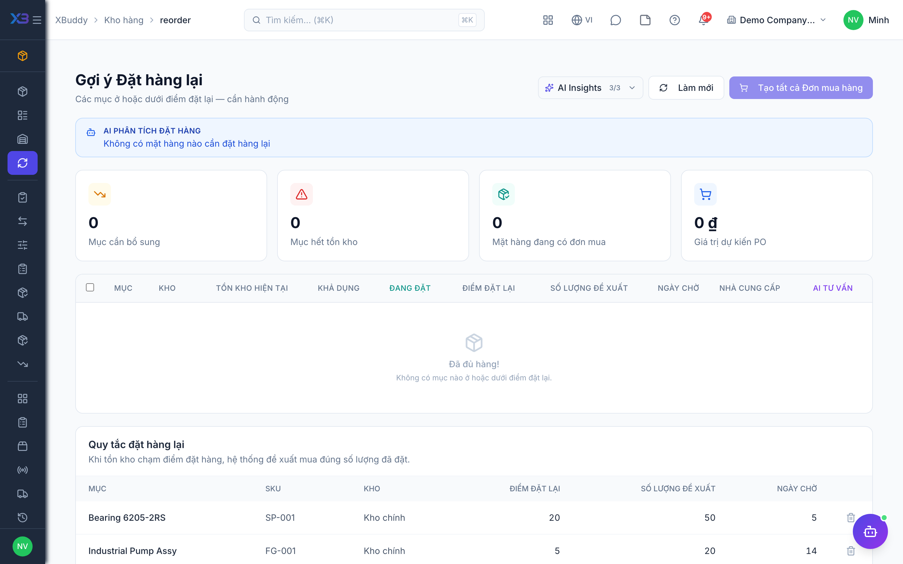Click the trending-down icon in the sidebar
This screenshot has height=564, width=903.
tap(22, 364)
